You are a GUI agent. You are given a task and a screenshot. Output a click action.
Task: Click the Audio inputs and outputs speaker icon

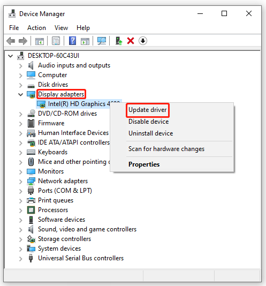31,65
